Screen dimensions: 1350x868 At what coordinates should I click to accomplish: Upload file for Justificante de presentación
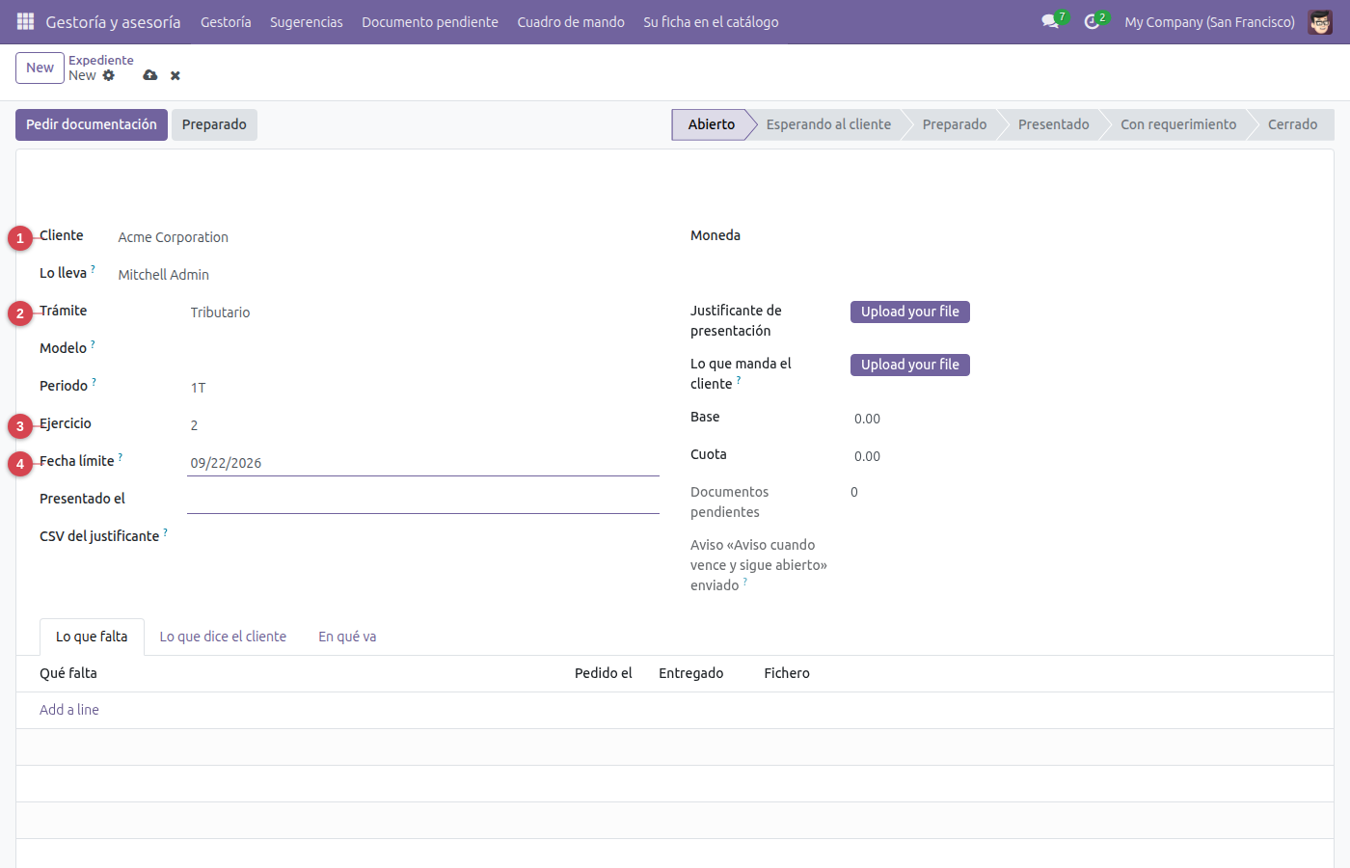910,312
